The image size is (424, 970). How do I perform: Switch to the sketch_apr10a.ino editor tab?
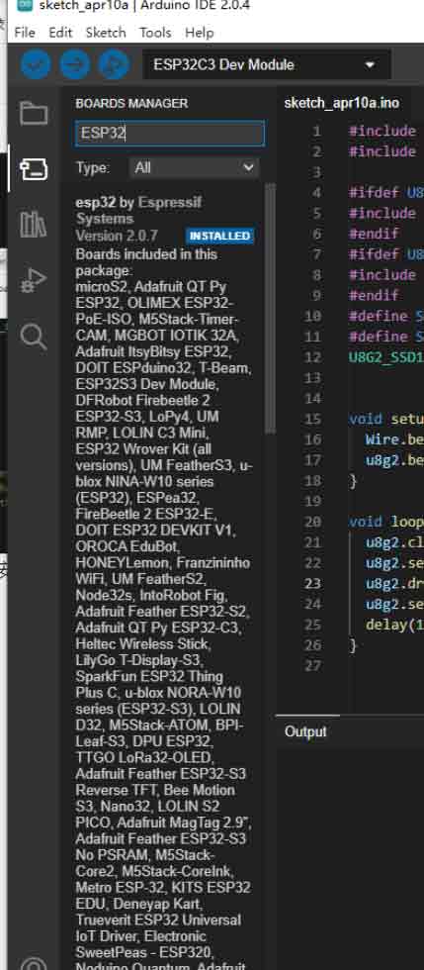tap(342, 103)
